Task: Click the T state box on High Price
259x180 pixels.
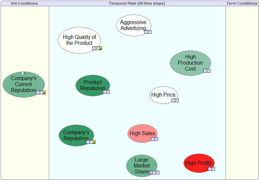Action: pyautogui.click(x=174, y=100)
